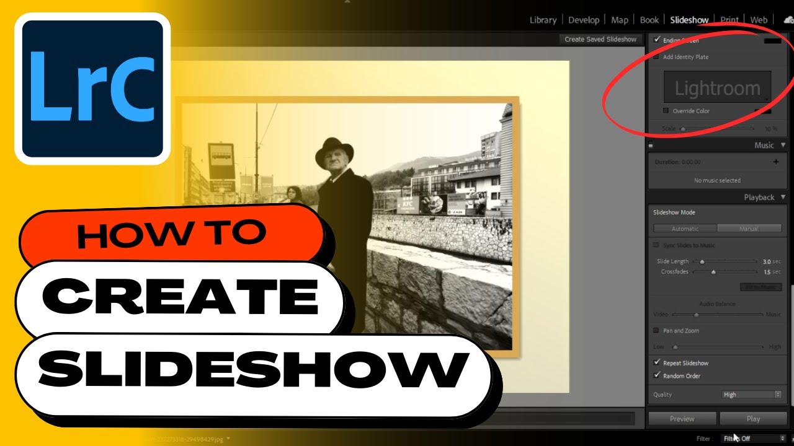Switch to the Web module

(759, 20)
